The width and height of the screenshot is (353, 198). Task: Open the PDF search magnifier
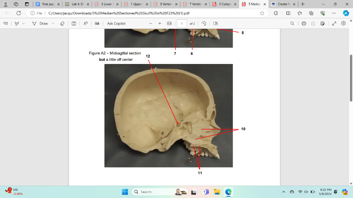tap(292, 24)
